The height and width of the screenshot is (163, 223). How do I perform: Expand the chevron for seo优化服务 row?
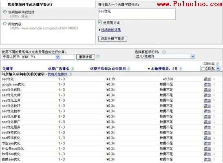[214, 127]
